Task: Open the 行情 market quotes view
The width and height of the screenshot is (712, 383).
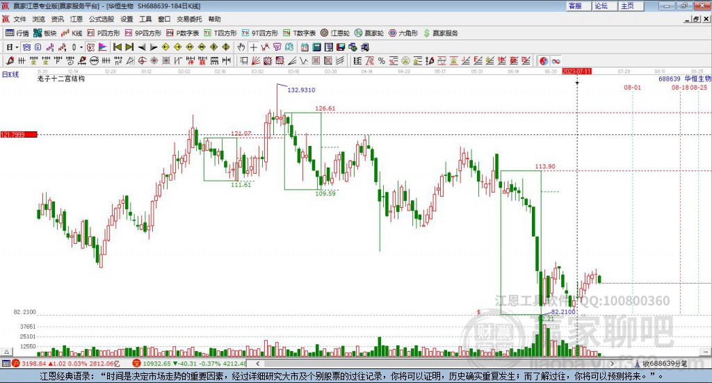Action: tap(17, 33)
